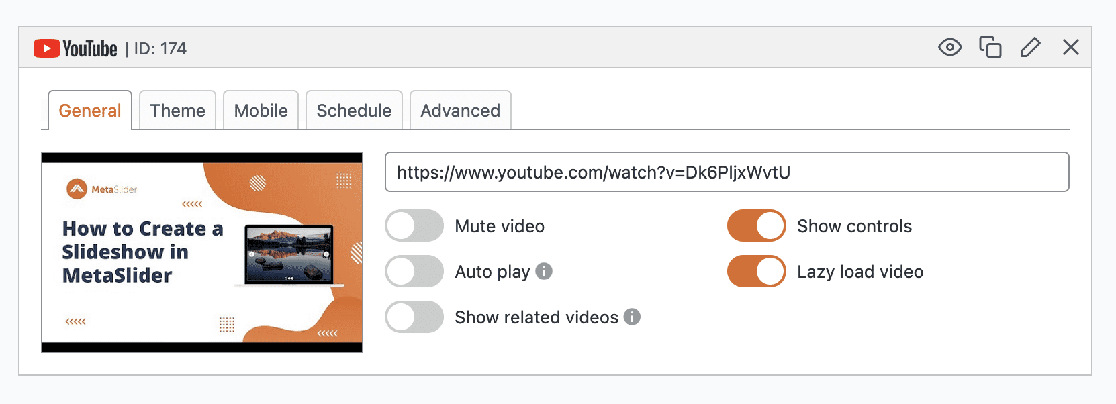The height and width of the screenshot is (404, 1116).
Task: Open the Advanced tab
Action: point(461,111)
